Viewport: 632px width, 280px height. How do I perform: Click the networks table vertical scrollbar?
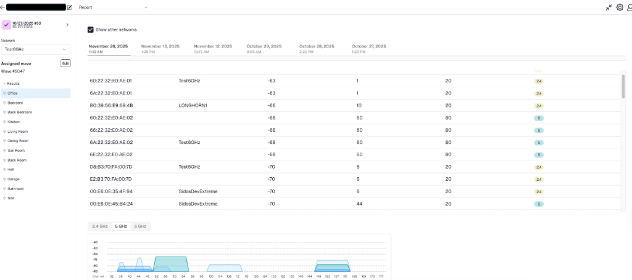click(622, 87)
